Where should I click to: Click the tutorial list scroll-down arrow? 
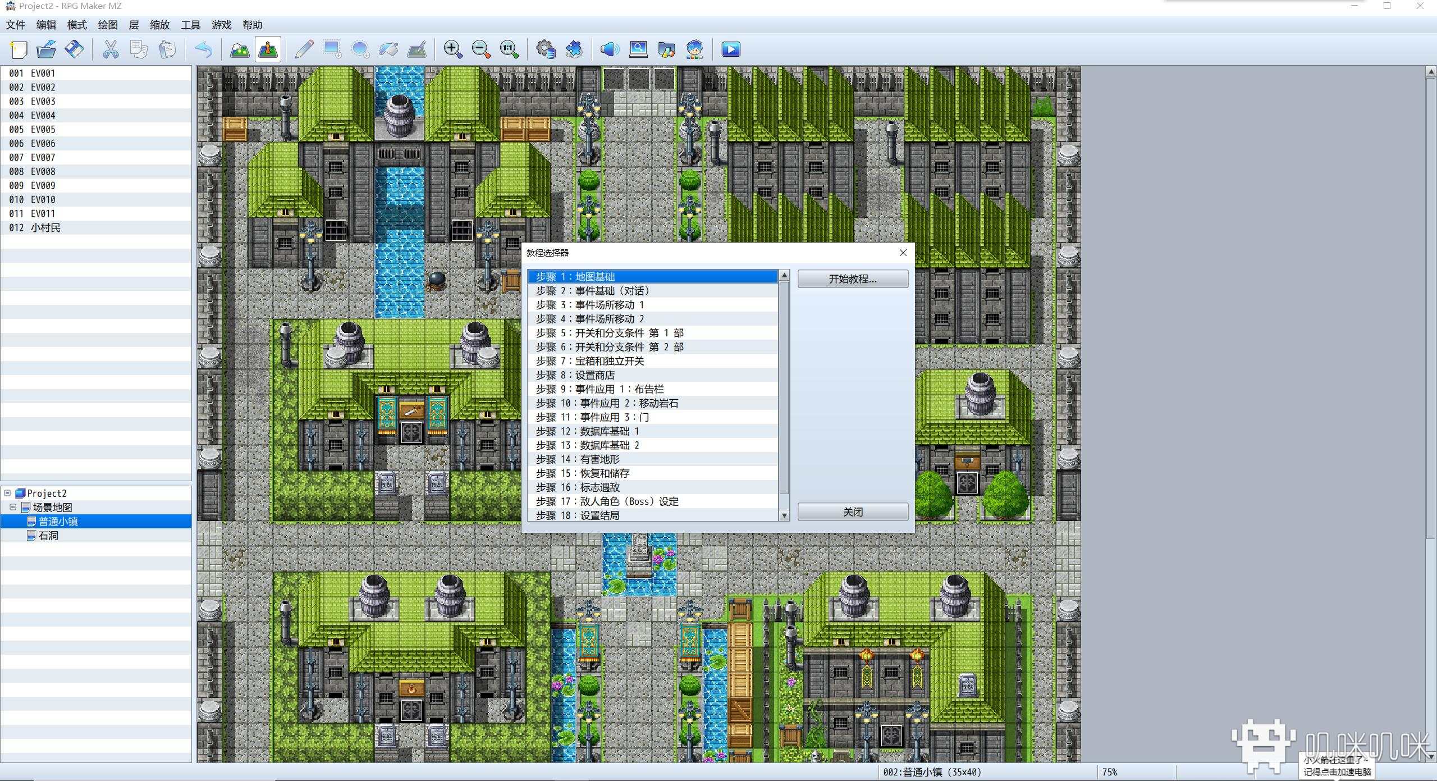pos(785,515)
